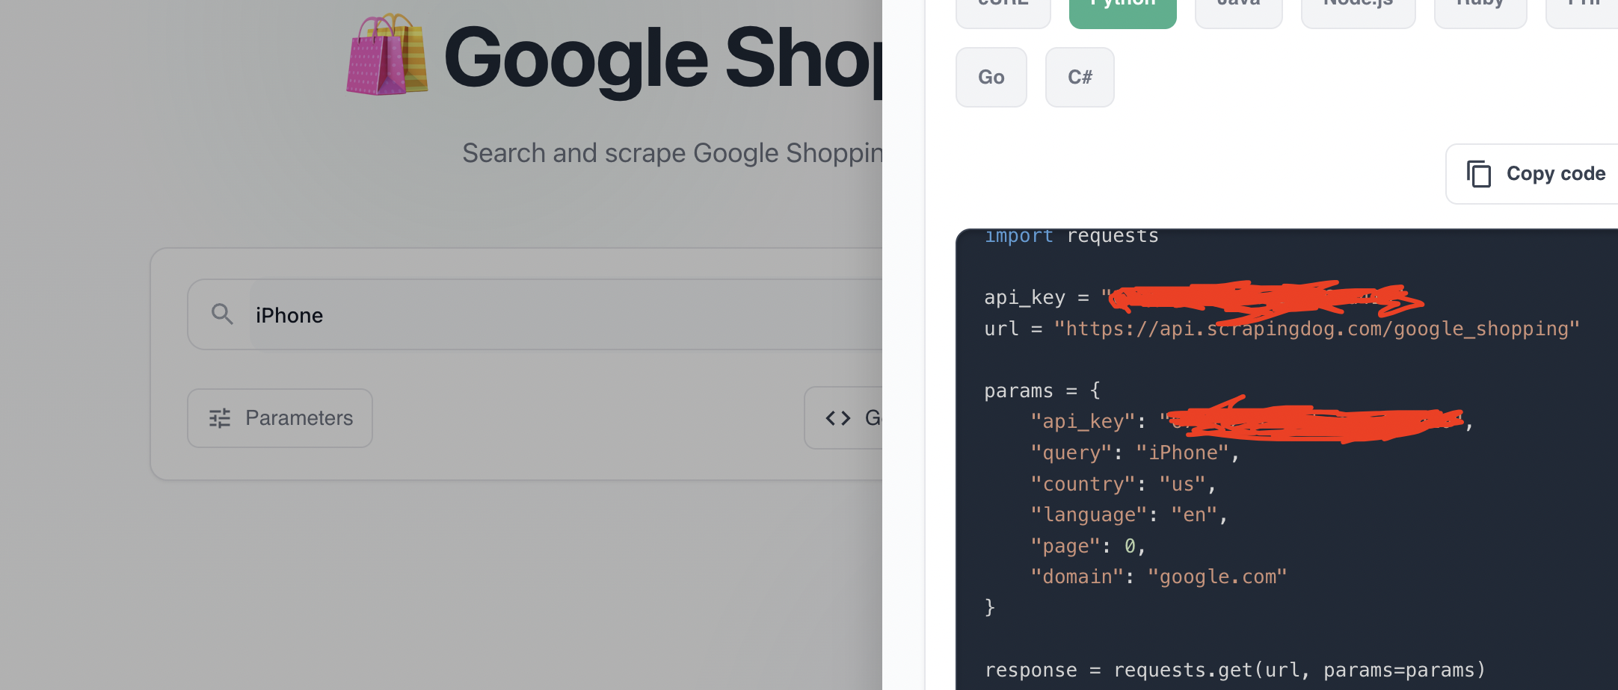Switch to the Go code example
This screenshot has width=1618, height=690.
click(x=991, y=77)
